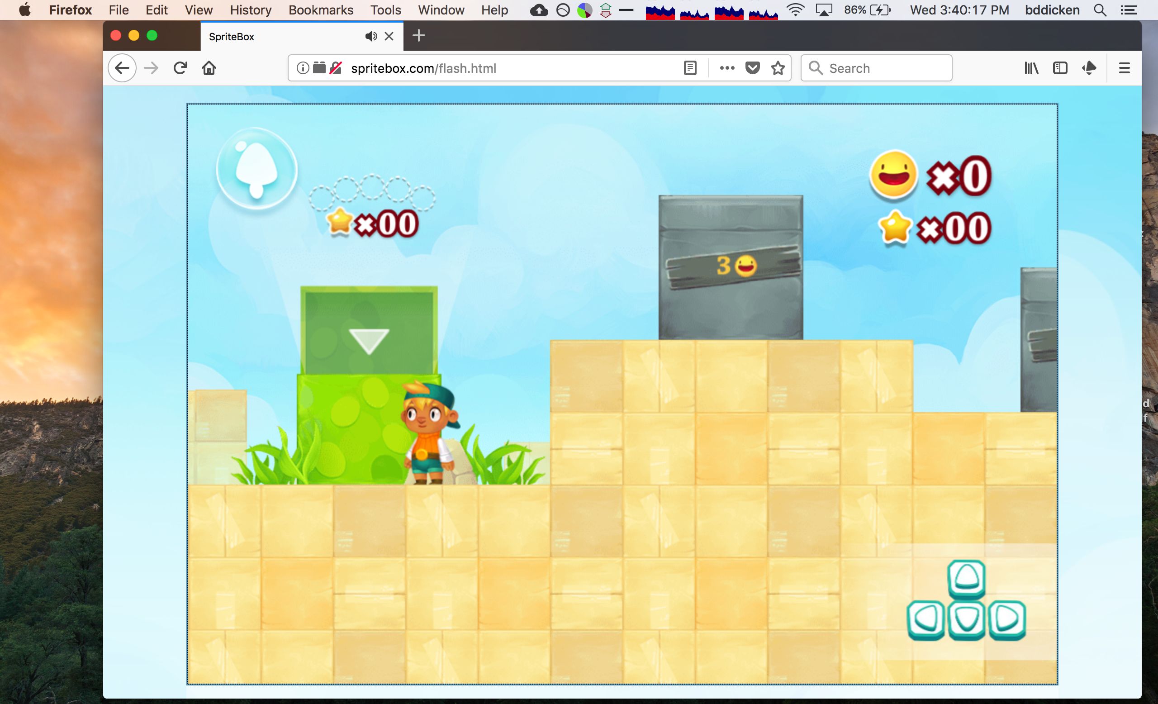Click the address bar URL
Image resolution: width=1158 pixels, height=704 pixels.
tap(423, 68)
